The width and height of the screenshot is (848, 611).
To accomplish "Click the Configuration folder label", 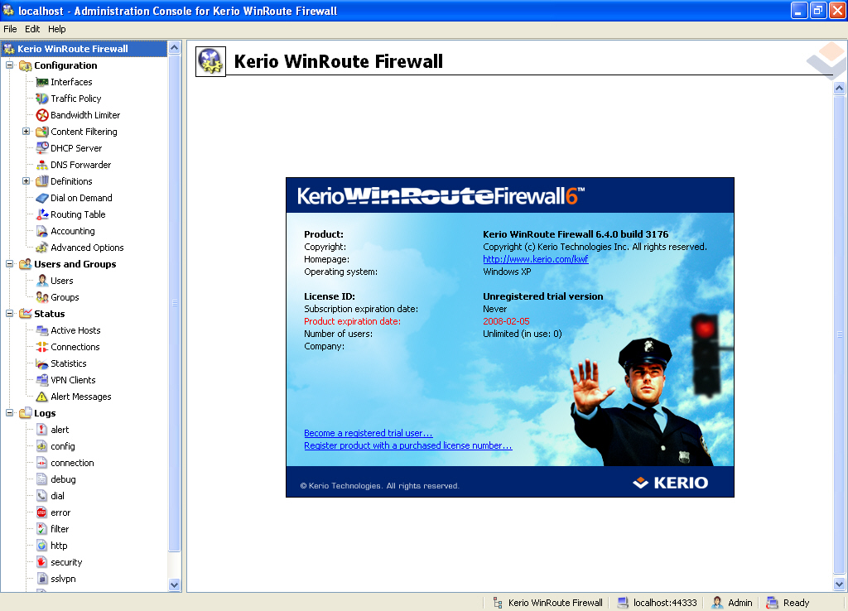I will click(65, 65).
